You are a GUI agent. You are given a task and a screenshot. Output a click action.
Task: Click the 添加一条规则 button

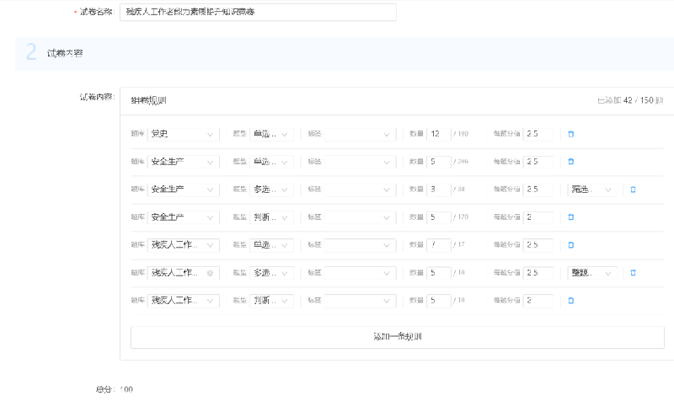click(397, 337)
